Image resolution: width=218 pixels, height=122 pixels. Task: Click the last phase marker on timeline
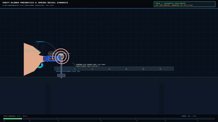[x=197, y=119]
